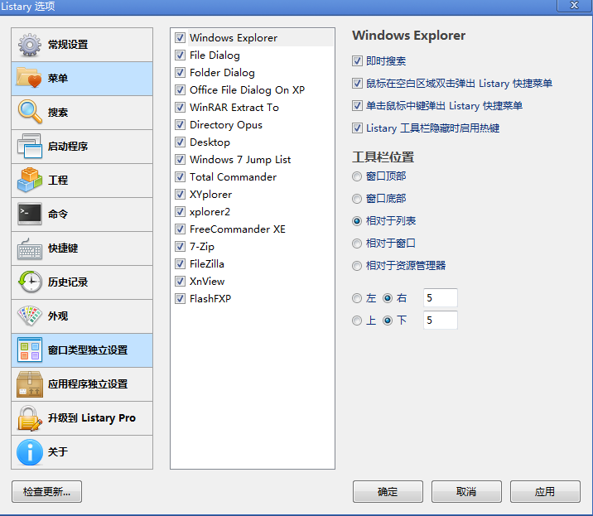Viewport: 593px width, 516px height.
Task: Open 历史记录 via the clock icon
Action: (x=30, y=282)
